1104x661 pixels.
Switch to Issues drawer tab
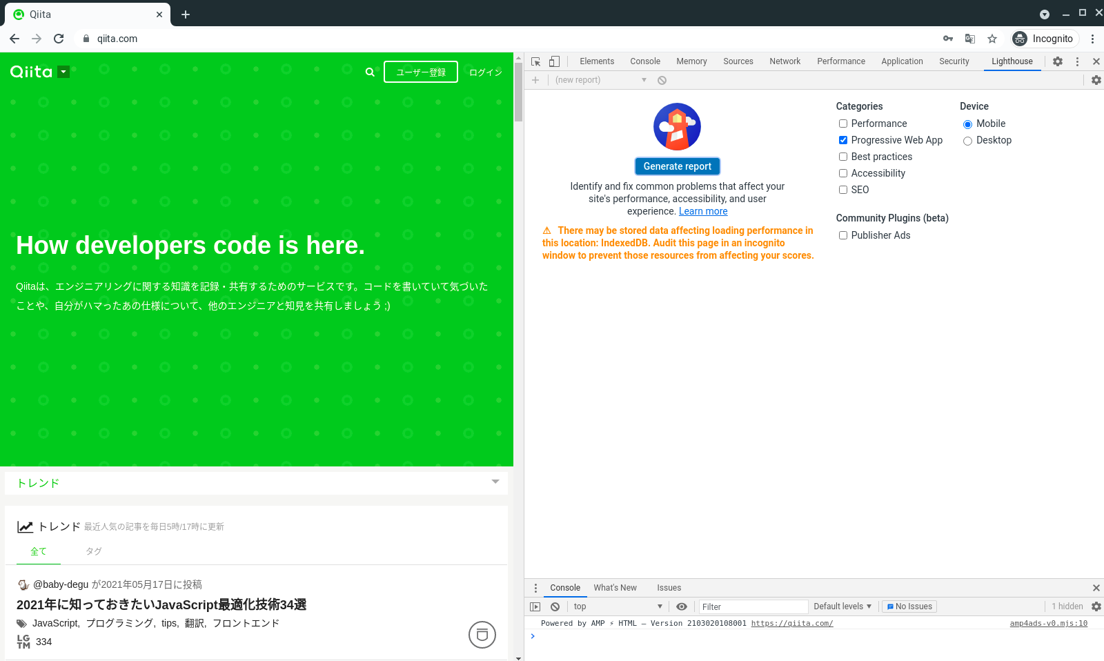669,588
